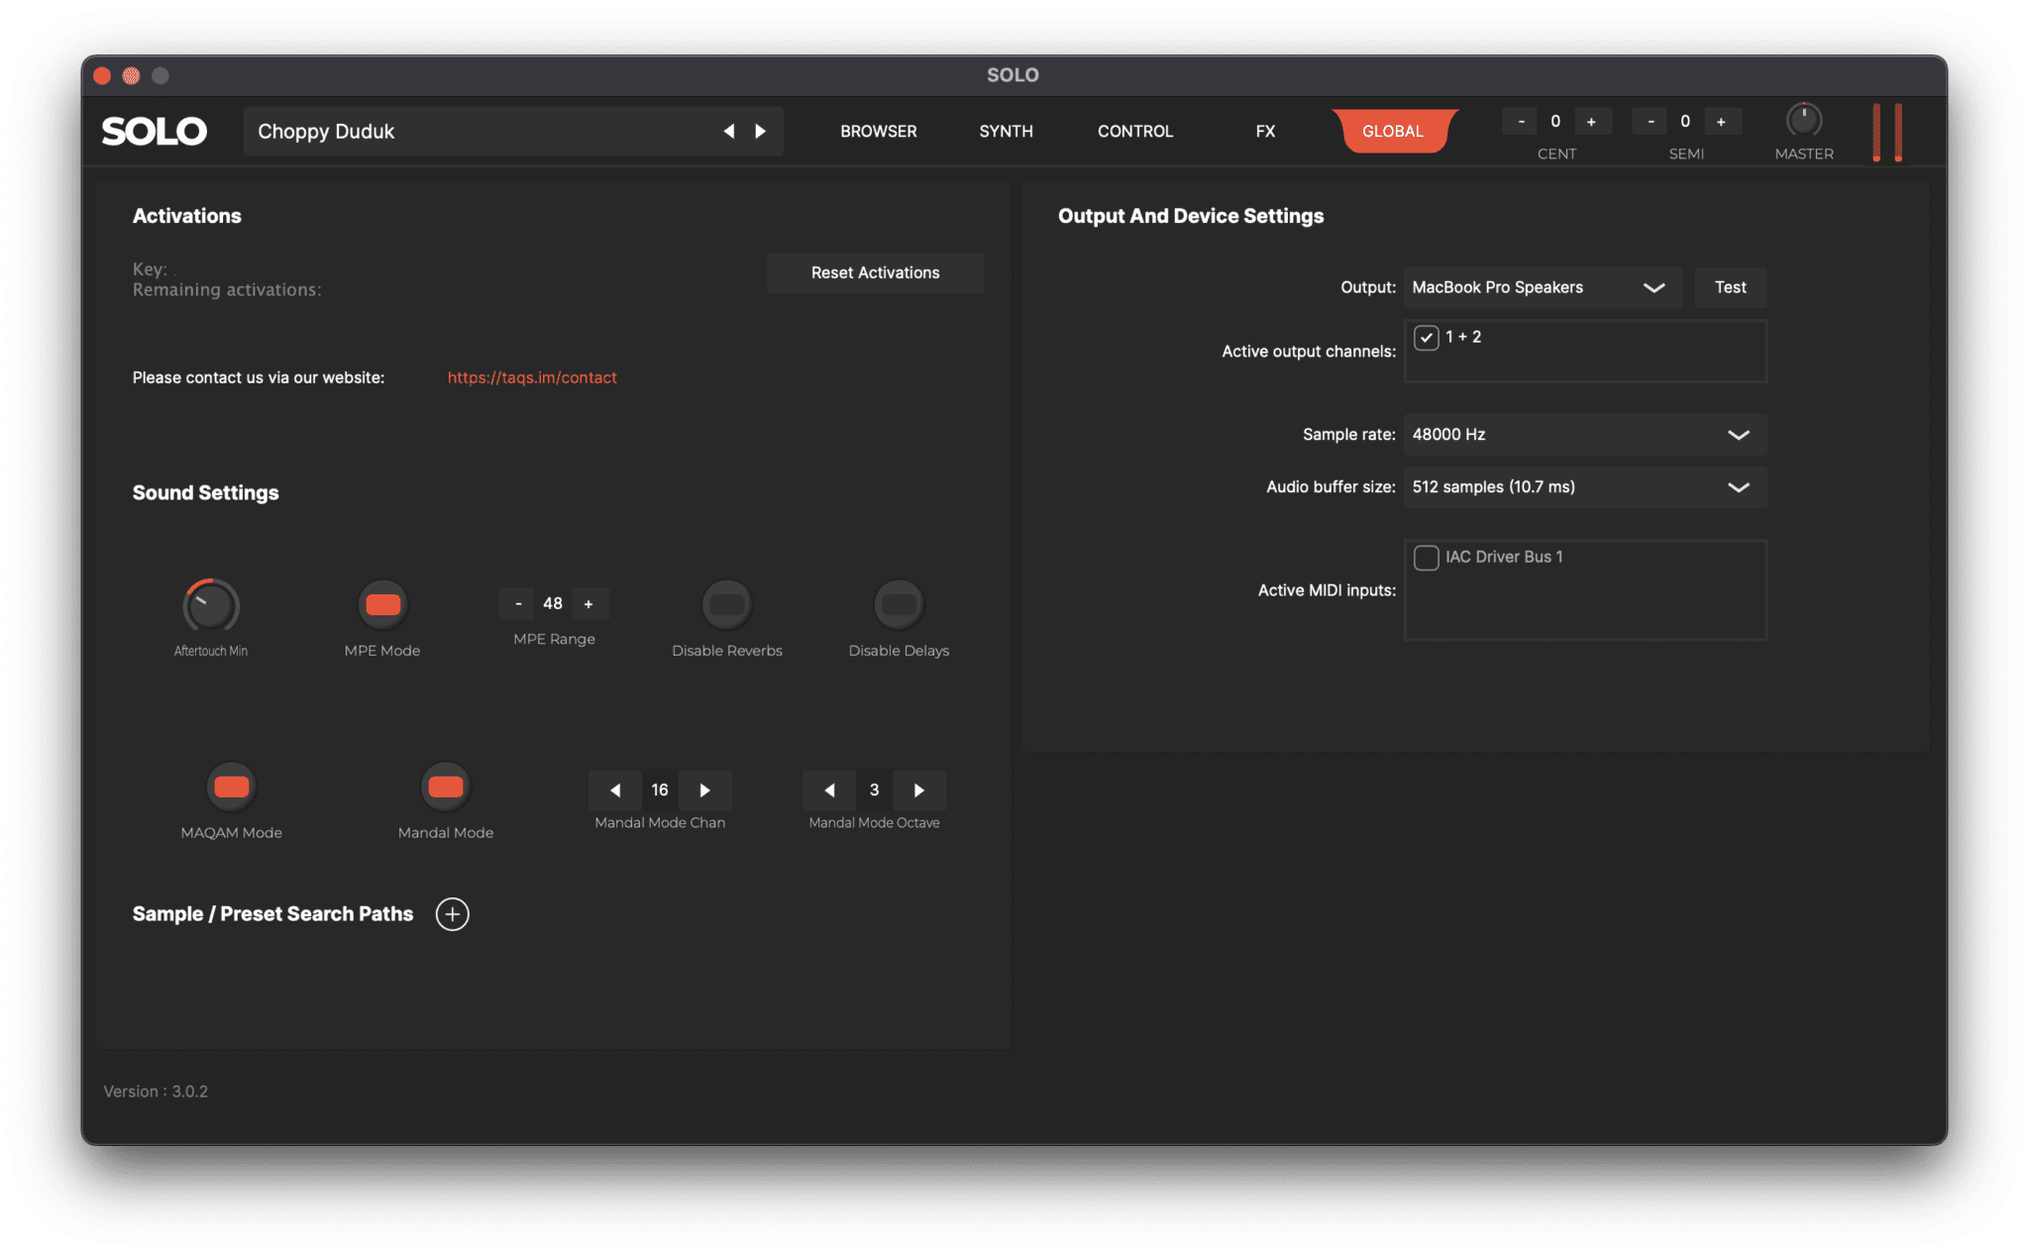Decrease Mandal Mode Octave value
This screenshot has height=1253, width=2029.
coord(829,789)
